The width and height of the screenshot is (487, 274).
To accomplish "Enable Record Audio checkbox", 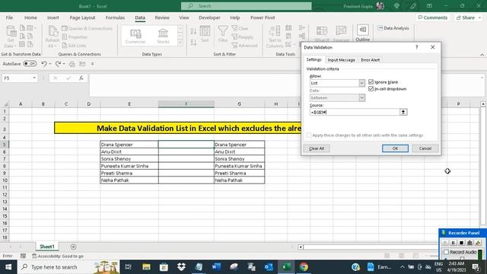I will [447, 252].
